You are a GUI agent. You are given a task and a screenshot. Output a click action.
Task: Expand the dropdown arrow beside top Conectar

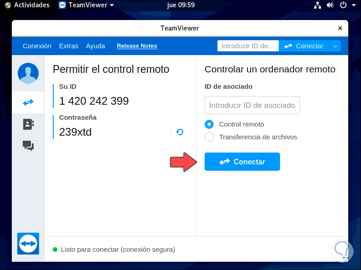click(335, 46)
